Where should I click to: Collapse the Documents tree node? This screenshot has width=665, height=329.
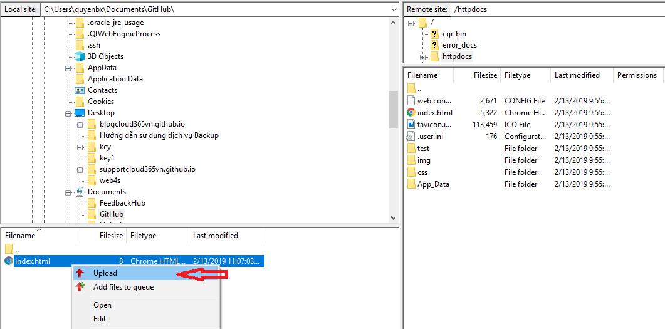pos(68,192)
